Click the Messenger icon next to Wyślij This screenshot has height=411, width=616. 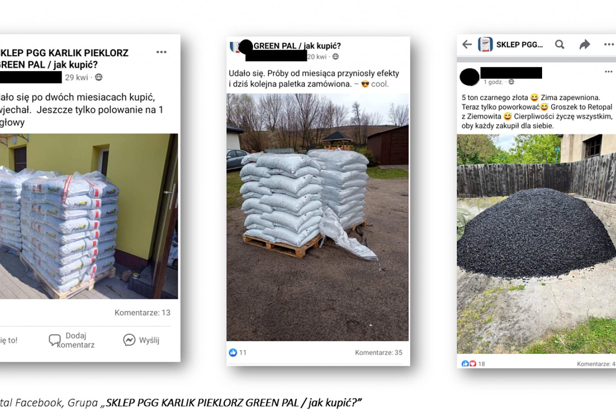click(129, 340)
